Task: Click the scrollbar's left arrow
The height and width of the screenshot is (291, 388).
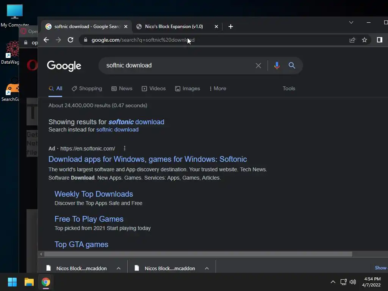Action: click(x=41, y=254)
